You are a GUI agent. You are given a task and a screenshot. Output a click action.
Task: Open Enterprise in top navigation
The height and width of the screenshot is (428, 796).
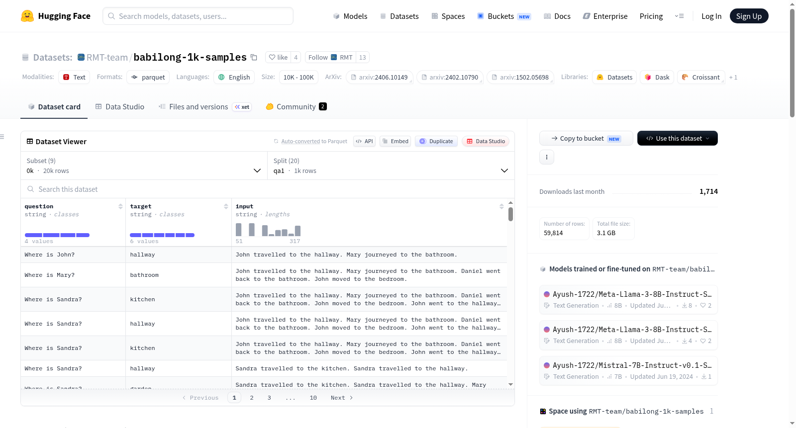(605, 16)
